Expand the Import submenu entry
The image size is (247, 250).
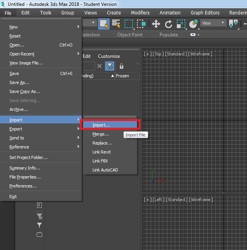[41, 120]
